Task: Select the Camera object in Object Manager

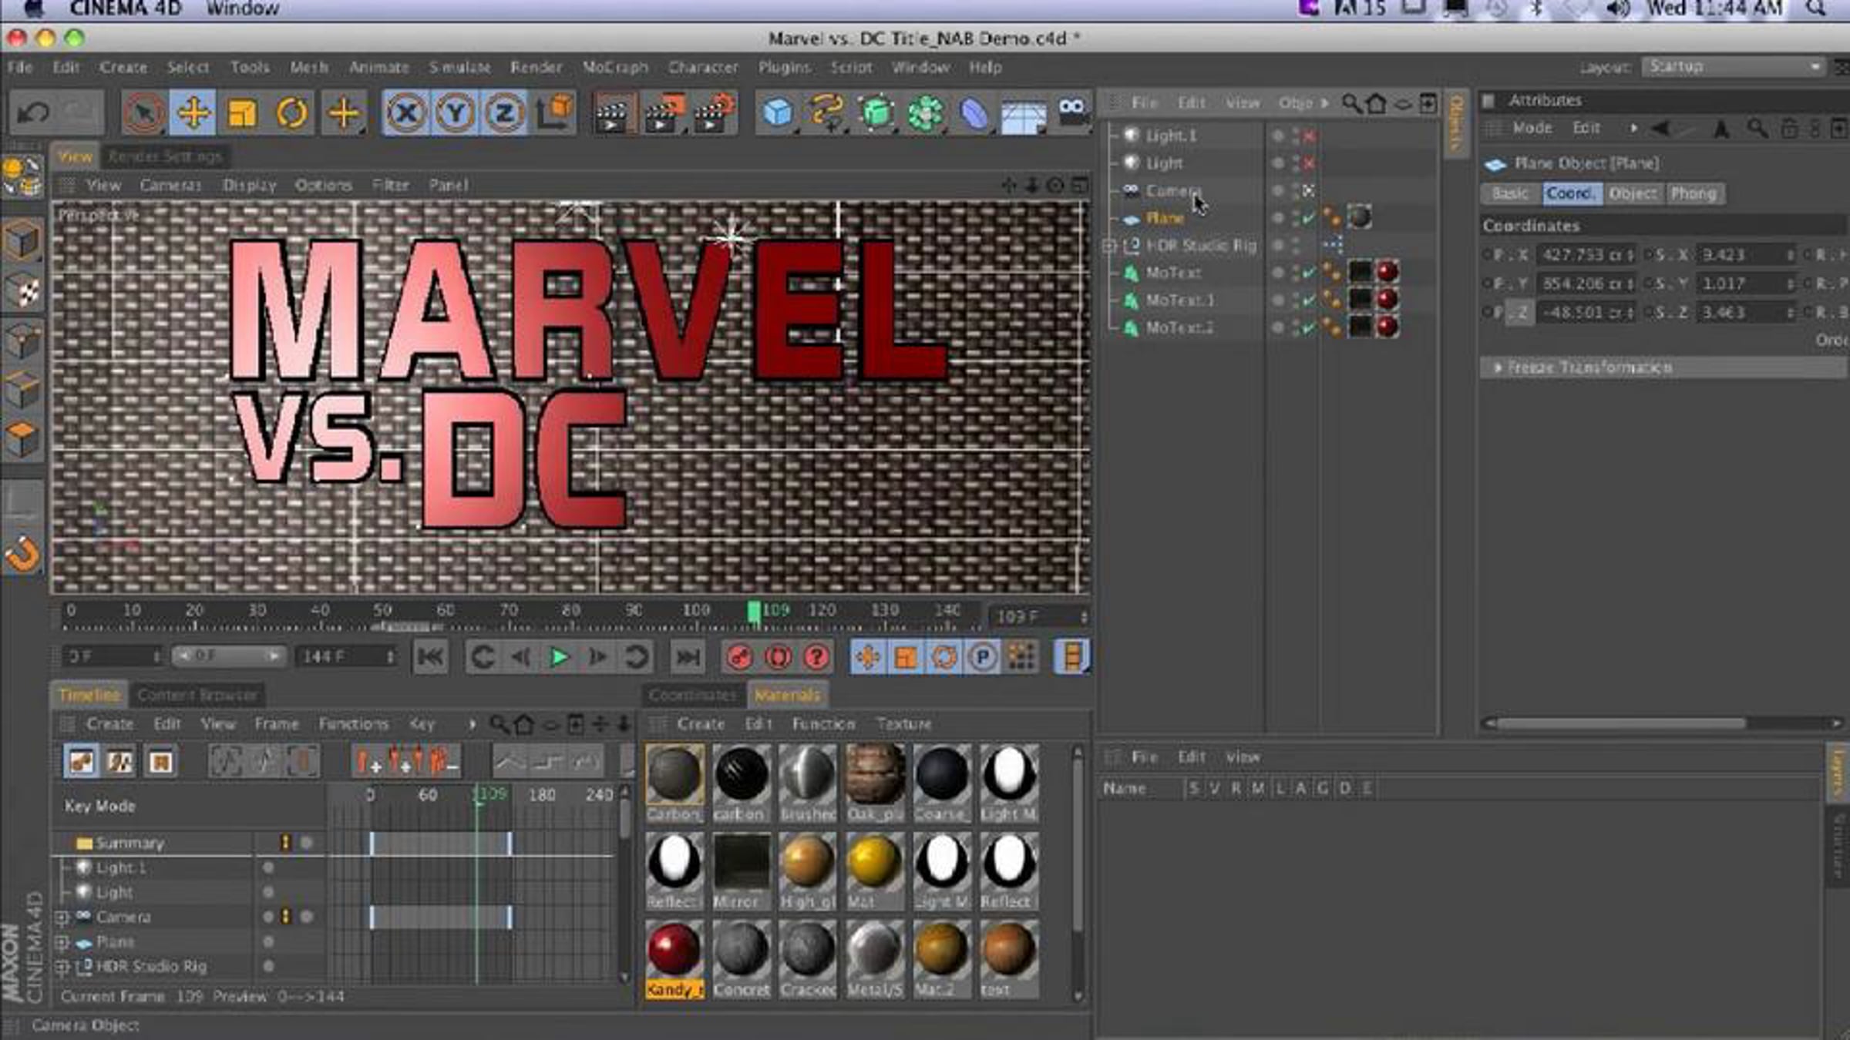Action: pyautogui.click(x=1172, y=190)
